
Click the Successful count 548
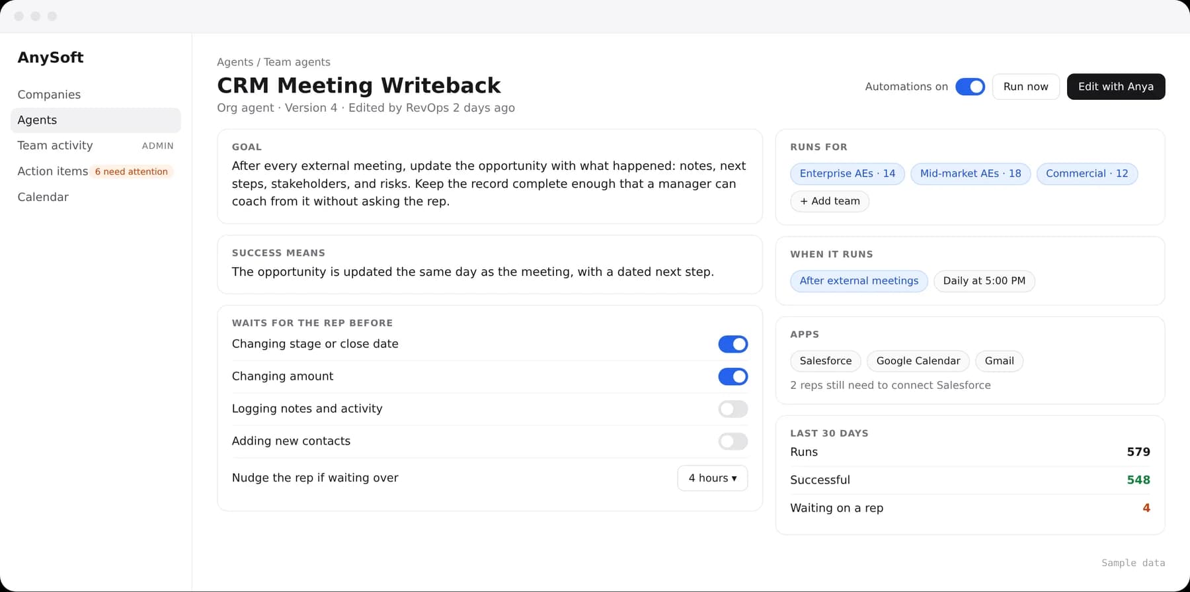(x=1138, y=480)
